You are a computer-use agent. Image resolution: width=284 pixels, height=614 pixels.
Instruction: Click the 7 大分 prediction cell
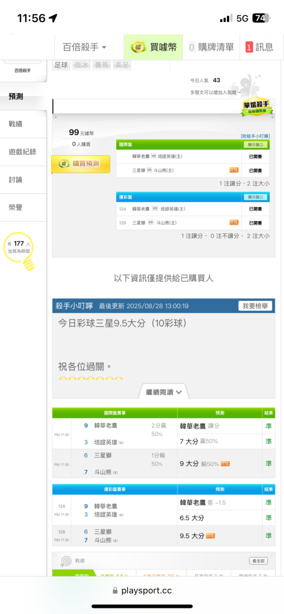220,441
